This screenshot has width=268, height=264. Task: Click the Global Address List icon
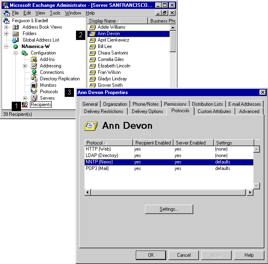pyautogui.click(x=15, y=40)
